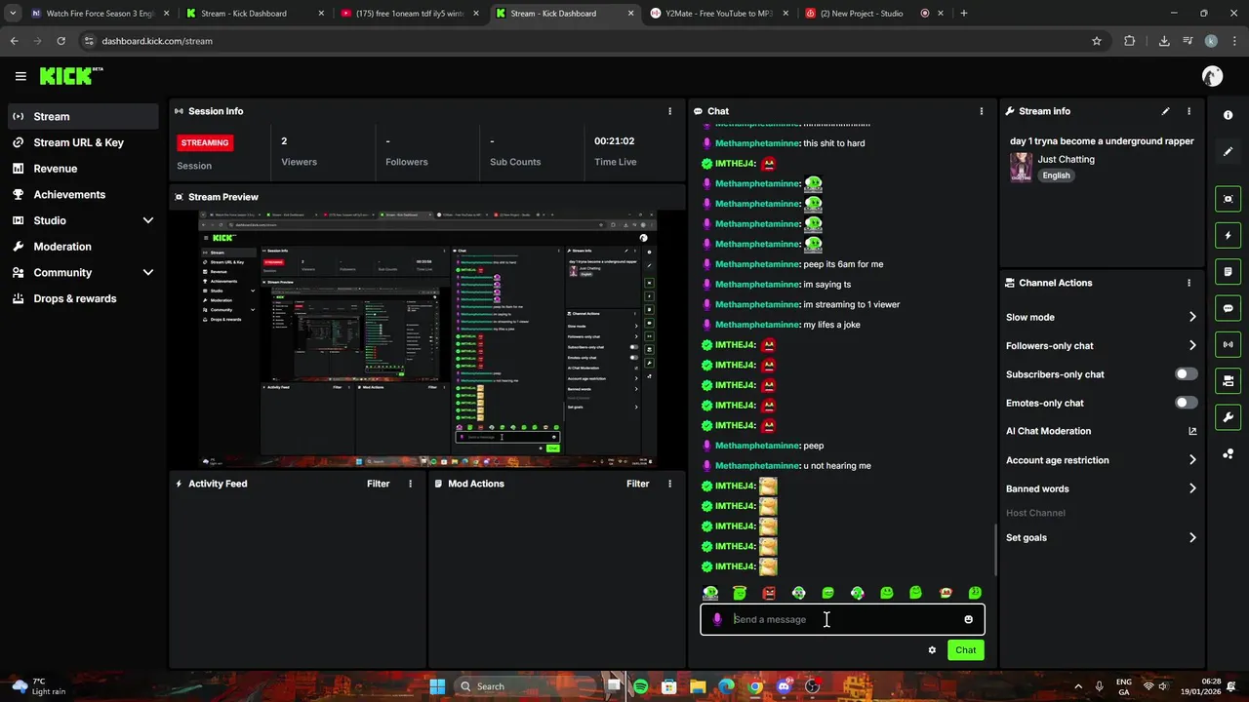Expand Account age restriction options

point(1192,460)
